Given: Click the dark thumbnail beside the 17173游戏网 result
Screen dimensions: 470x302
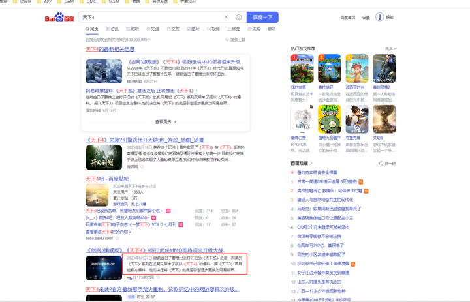Looking at the screenshot, I should (104, 268).
